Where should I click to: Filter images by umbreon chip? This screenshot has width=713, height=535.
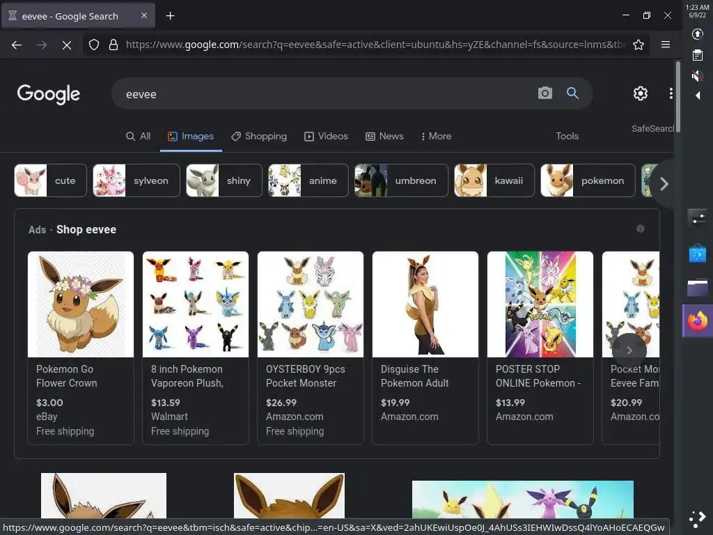[401, 180]
